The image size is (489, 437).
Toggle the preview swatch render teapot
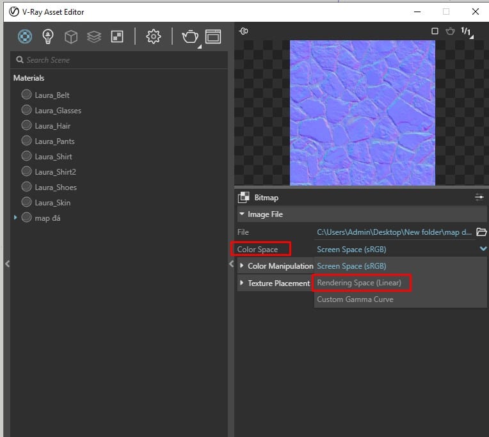pos(450,31)
